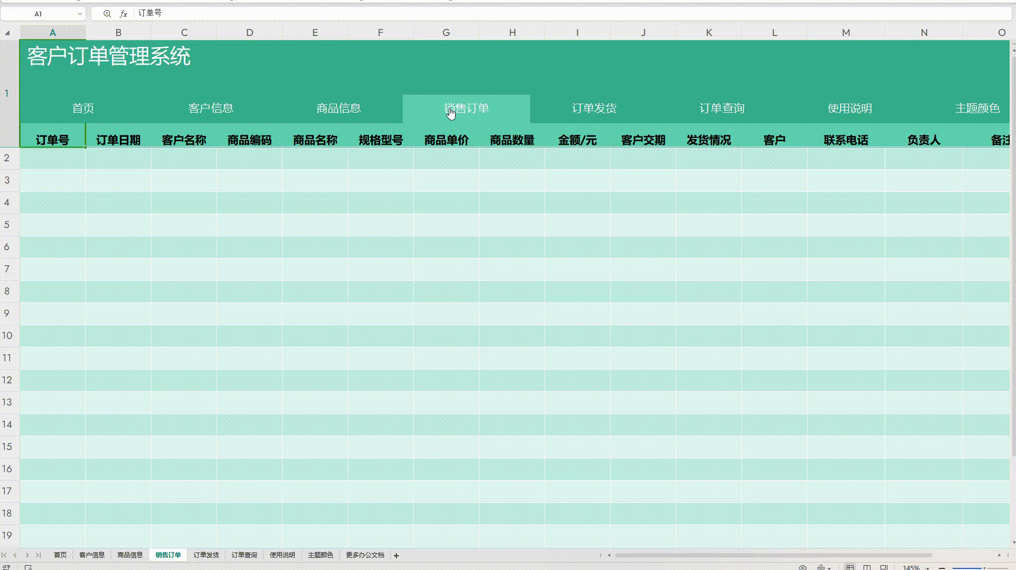Click previous sheet navigation arrow
The width and height of the screenshot is (1016, 570).
pyautogui.click(x=15, y=555)
